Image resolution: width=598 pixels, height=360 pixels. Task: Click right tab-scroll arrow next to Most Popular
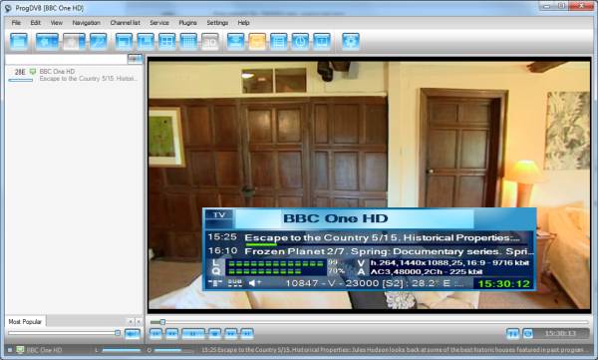[x=139, y=322]
